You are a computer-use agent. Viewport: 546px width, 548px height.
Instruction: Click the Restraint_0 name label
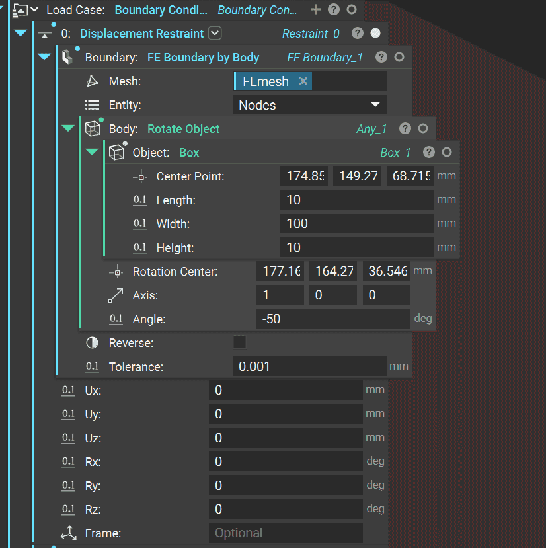click(311, 34)
